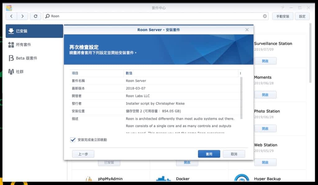Click the all packages grid icon

click(x=11, y=45)
